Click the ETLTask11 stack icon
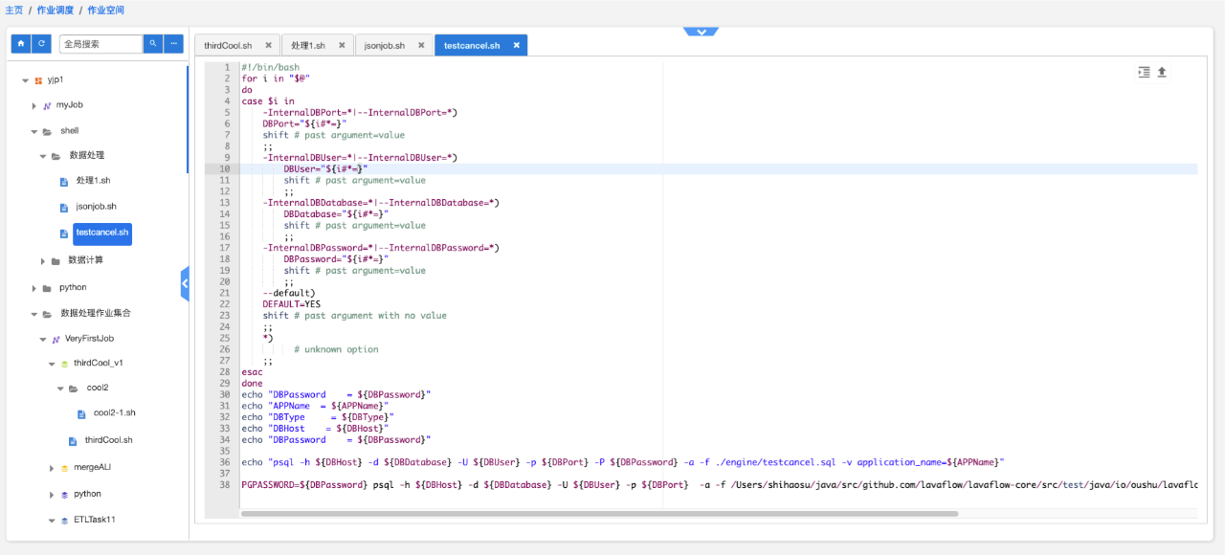Screen dimensions: 1225x555 [64, 521]
